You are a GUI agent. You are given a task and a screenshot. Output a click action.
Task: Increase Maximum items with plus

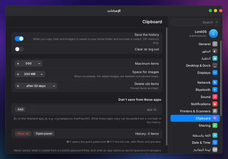coord(18,64)
